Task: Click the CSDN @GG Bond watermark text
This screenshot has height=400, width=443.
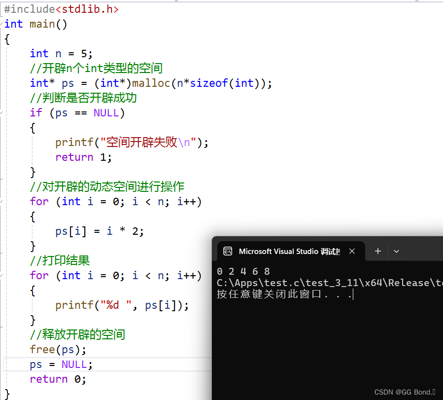Action: 404,392
